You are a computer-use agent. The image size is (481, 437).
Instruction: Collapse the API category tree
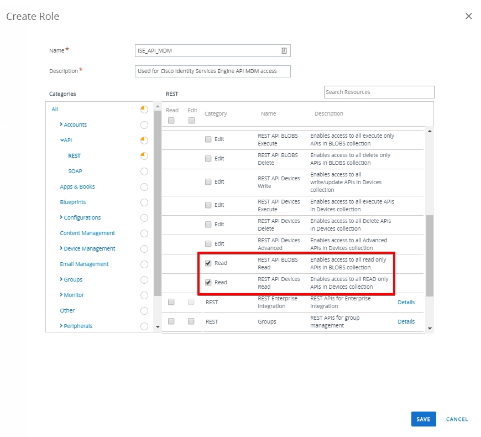[x=62, y=141]
